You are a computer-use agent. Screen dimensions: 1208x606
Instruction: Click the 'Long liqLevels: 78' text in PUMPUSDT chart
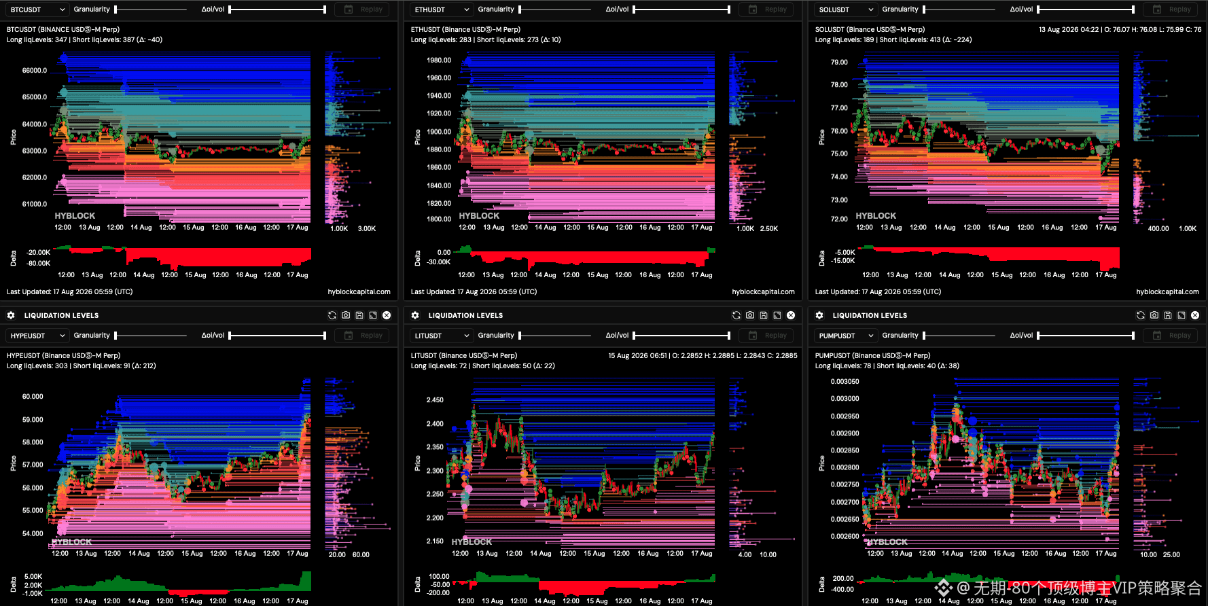tap(843, 366)
